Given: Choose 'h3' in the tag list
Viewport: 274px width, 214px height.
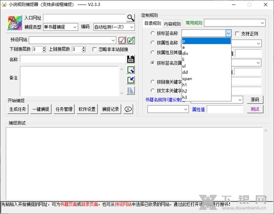Looking at the screenshot, I should [206, 97].
